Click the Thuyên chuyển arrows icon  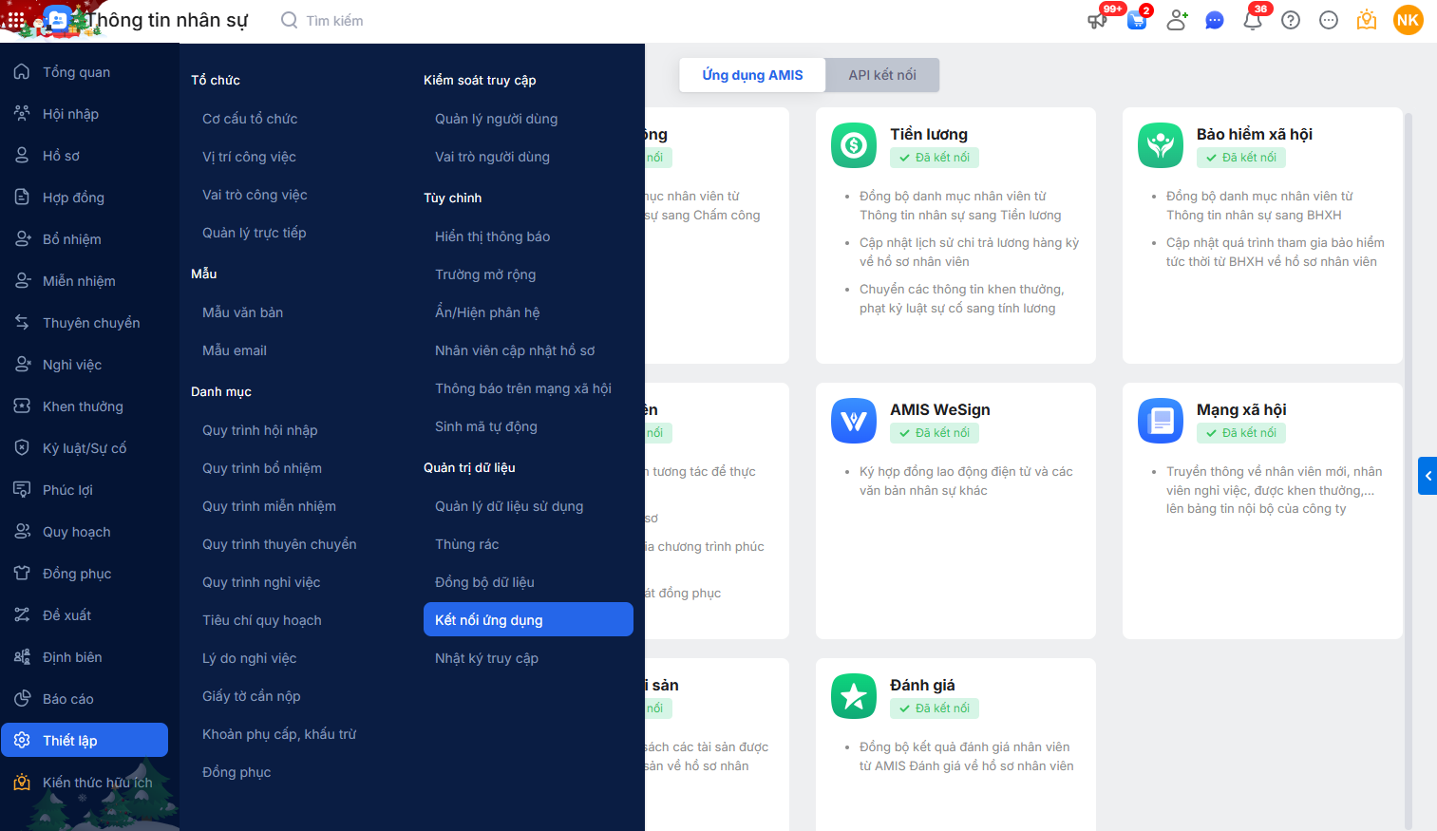[x=23, y=323]
